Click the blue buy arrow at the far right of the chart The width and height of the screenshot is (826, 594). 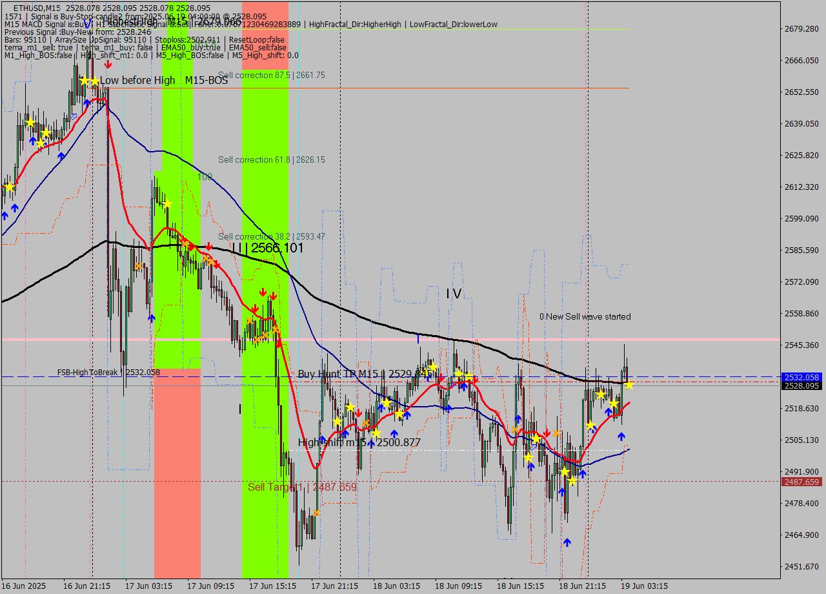tap(621, 436)
